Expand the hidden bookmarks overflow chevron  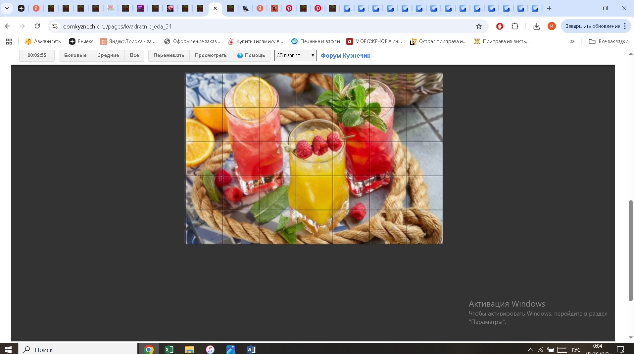point(572,41)
